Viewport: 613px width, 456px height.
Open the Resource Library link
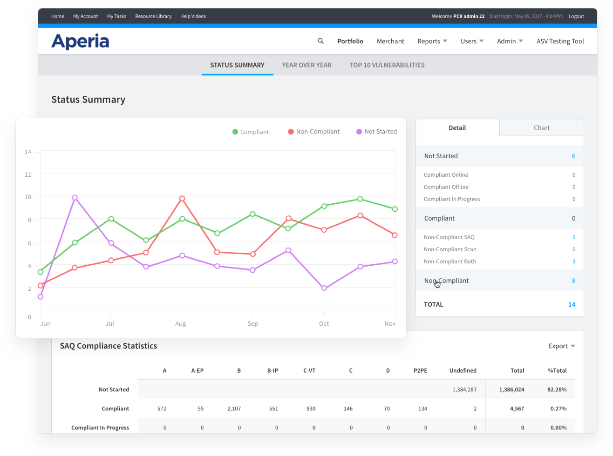pos(153,16)
